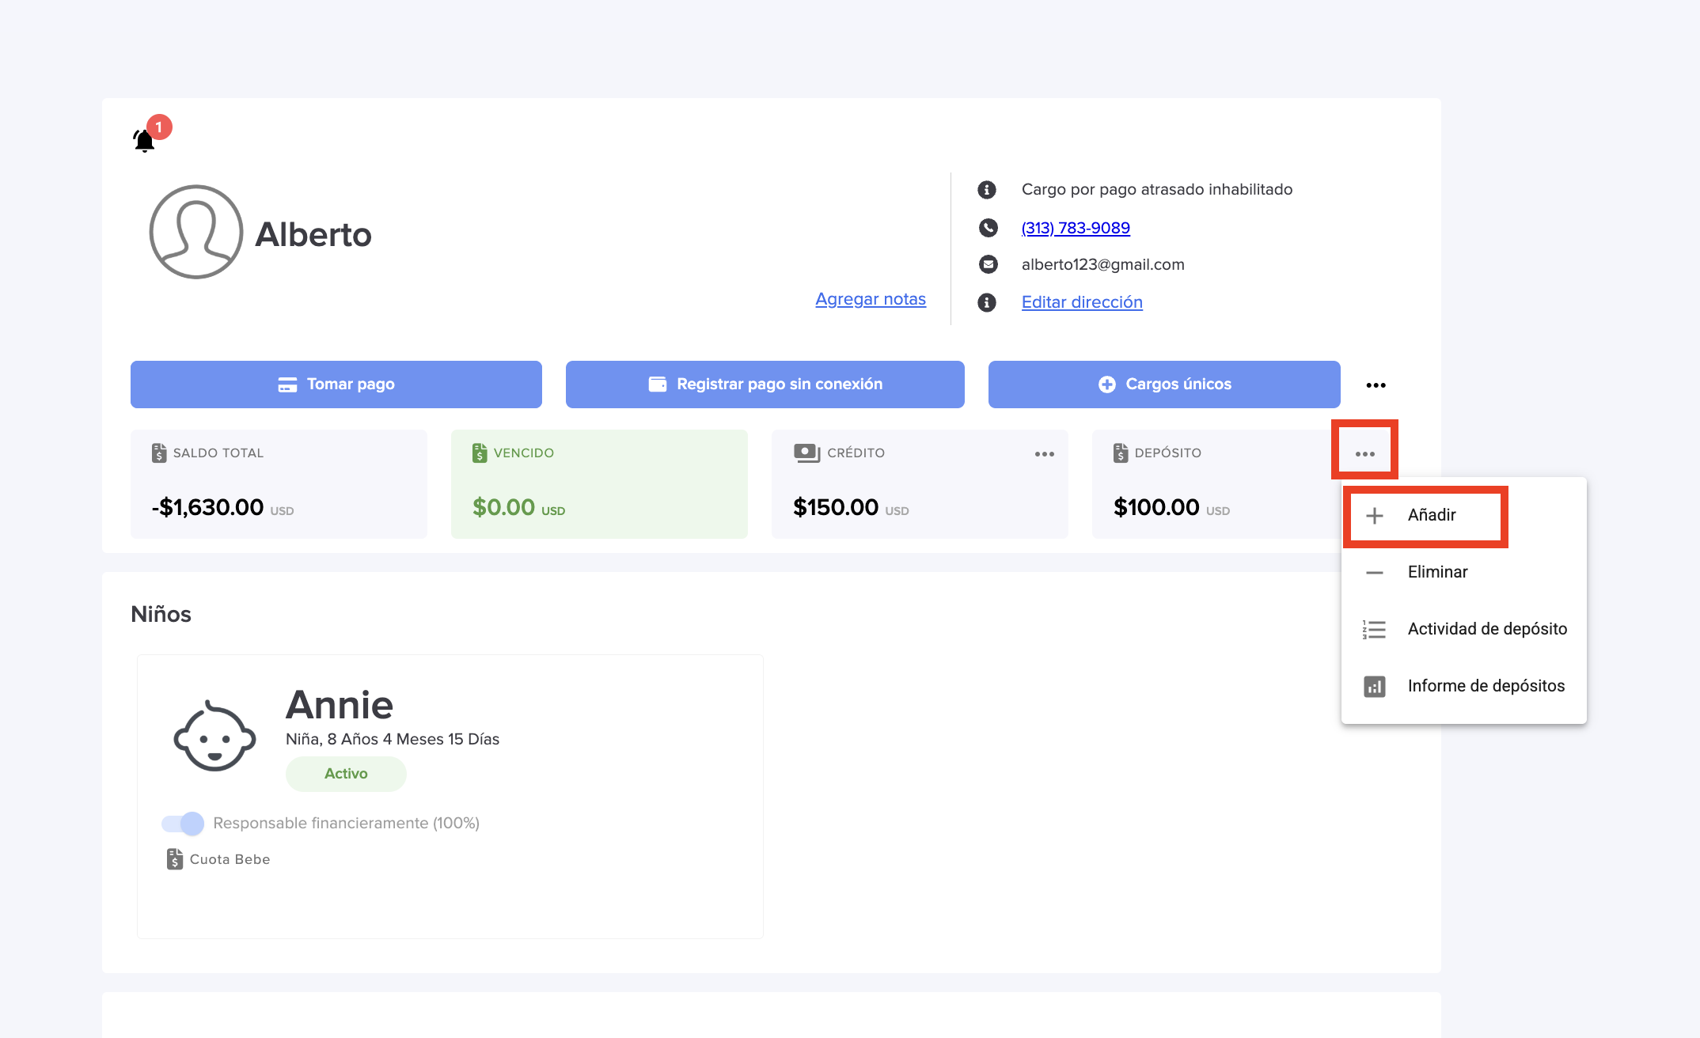Click the envelope icon beside the email
This screenshot has width=1700, height=1038.
[x=988, y=264]
